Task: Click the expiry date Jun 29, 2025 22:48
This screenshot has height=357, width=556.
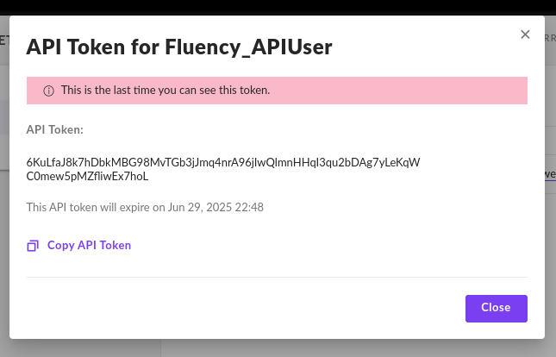Action: 216,207
